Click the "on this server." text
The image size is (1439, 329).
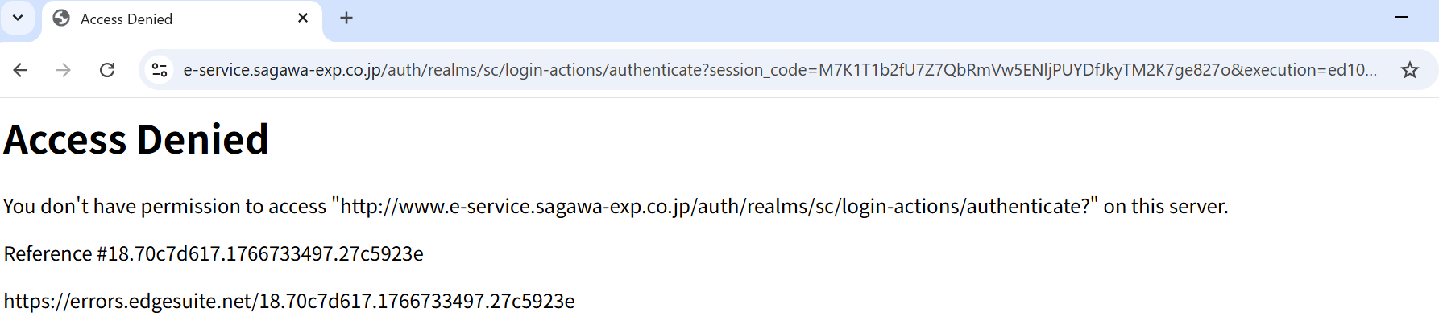coord(1165,207)
